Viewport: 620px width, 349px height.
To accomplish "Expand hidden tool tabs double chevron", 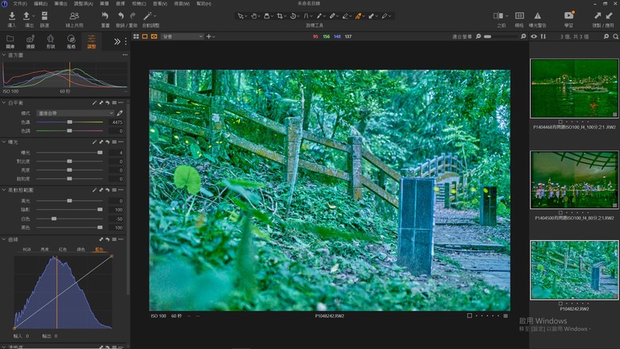I will click(x=117, y=41).
